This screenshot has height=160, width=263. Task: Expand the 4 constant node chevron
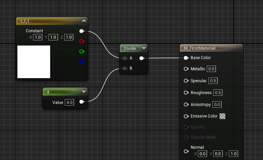point(84,91)
